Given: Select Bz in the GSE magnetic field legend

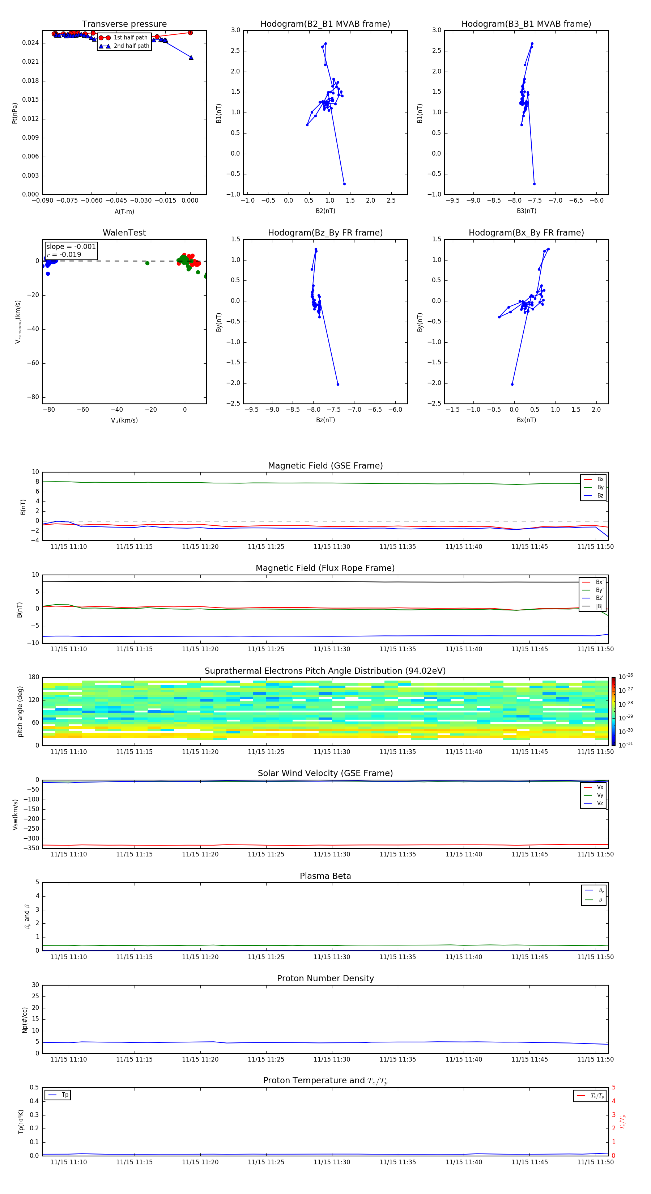Looking at the screenshot, I should click(593, 495).
